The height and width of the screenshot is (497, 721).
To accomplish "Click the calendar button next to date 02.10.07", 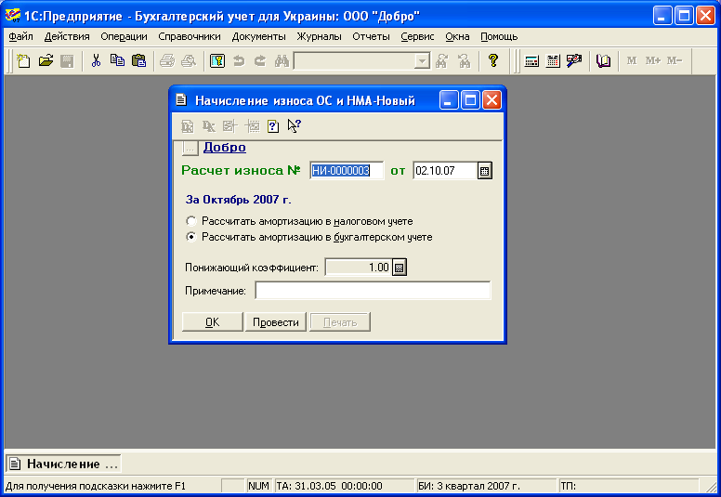I will [484, 171].
